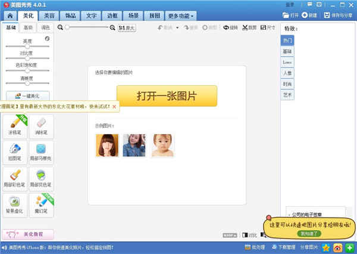This screenshot has height=254, width=357.
Task: Click the 色彩饱和度 saturation slider handle
Action: (27, 71)
